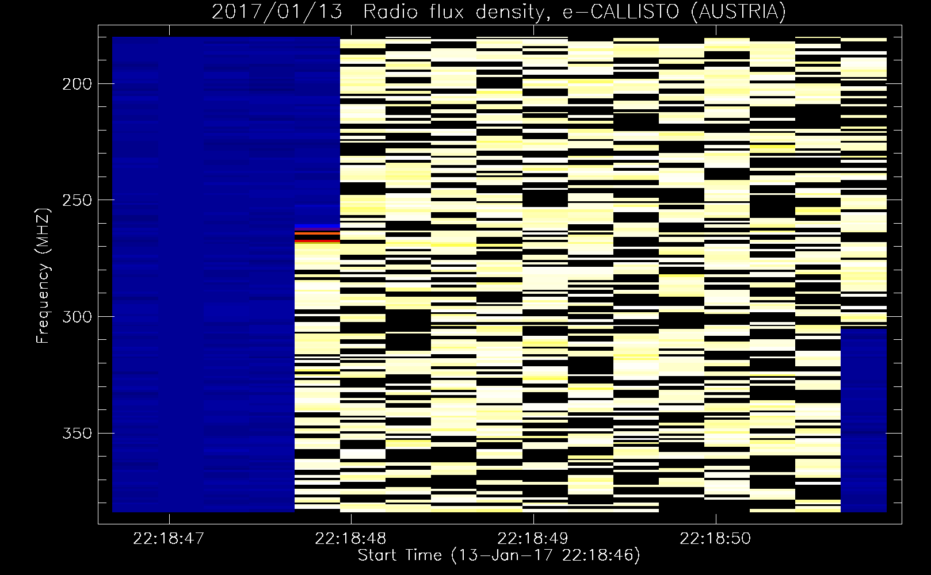Click the 22:18:47 time tick label
The image size is (931, 575).
point(168,539)
